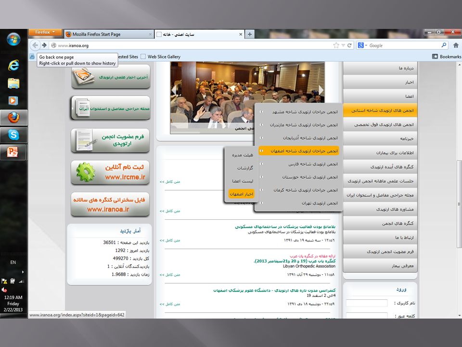Open the Bookmarks button on bookmarks toolbar
The width and height of the screenshot is (462, 347).
click(x=447, y=56)
